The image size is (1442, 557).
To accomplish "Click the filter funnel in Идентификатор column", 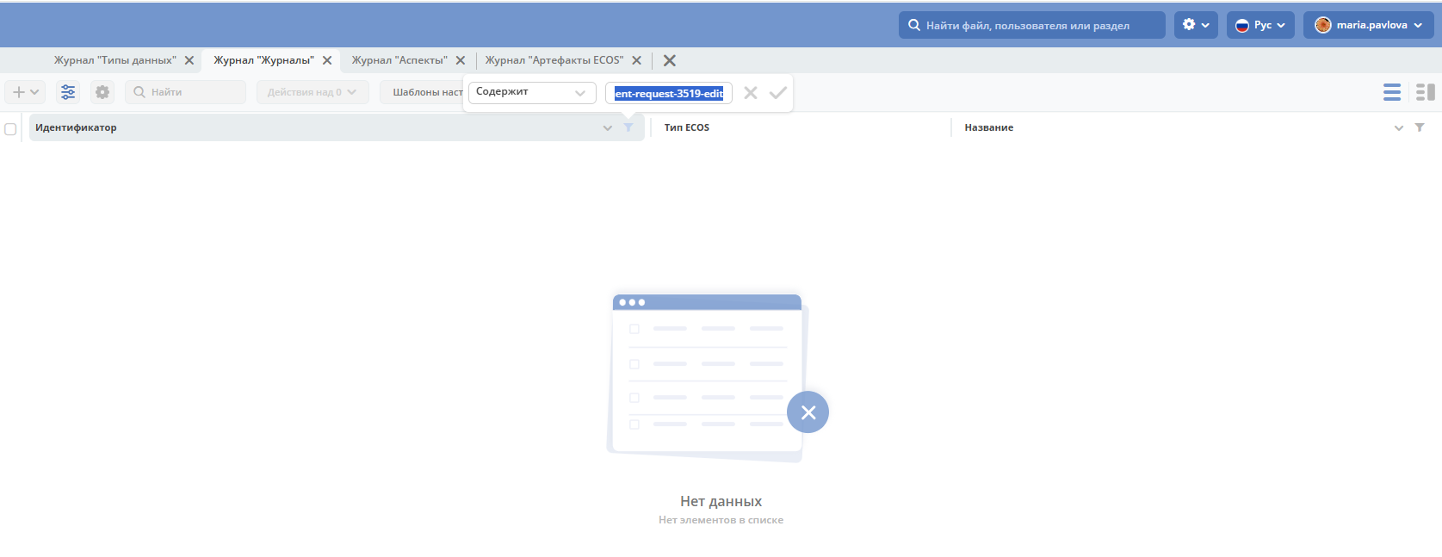I will tap(628, 127).
